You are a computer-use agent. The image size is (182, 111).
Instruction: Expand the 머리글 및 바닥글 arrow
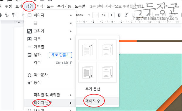pyautogui.click(x=71, y=95)
